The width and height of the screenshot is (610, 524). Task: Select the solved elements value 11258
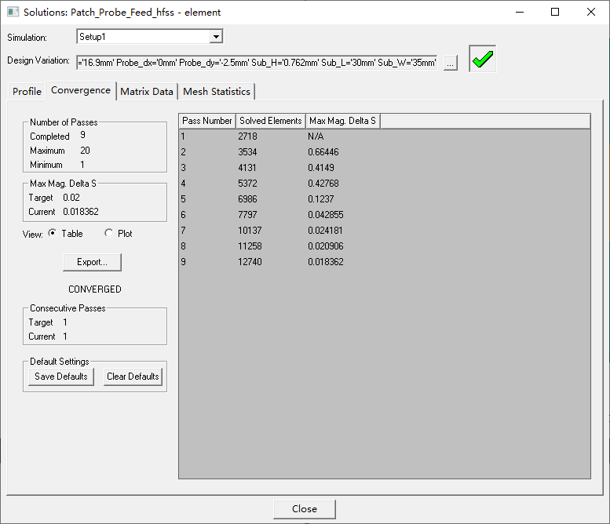click(x=250, y=246)
